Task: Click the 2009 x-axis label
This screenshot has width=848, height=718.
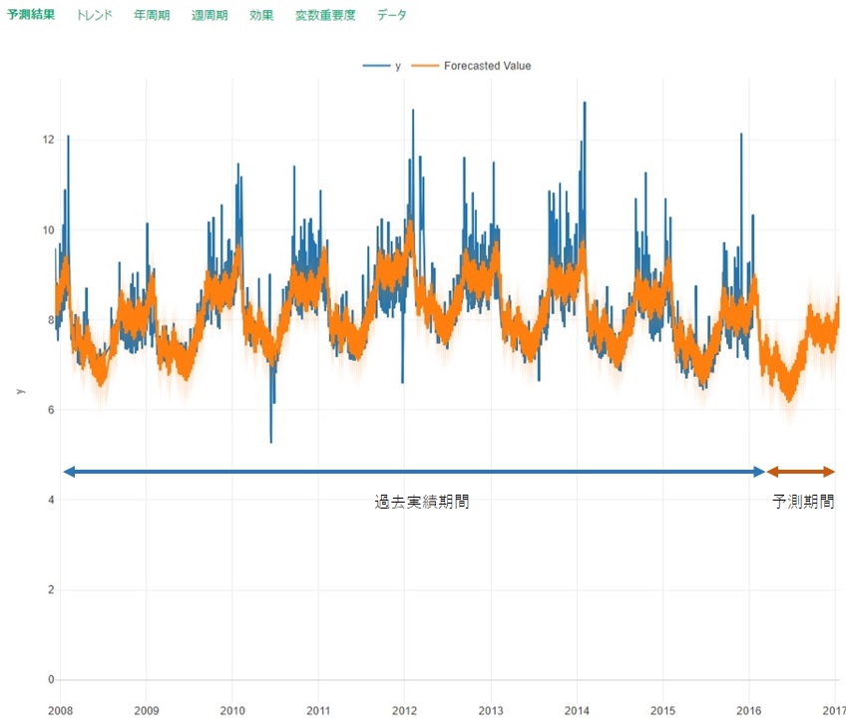Action: pos(146,710)
